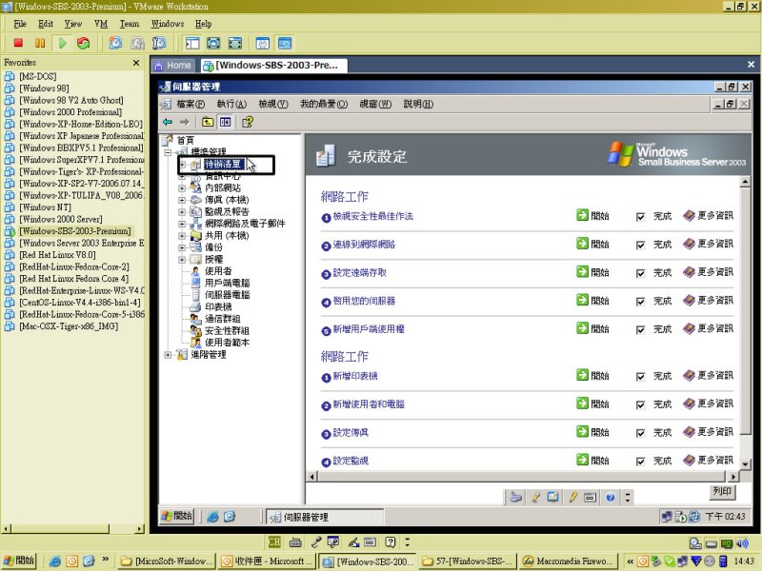Click the task pane horizontal scrollbar right arrow

[x=733, y=477]
